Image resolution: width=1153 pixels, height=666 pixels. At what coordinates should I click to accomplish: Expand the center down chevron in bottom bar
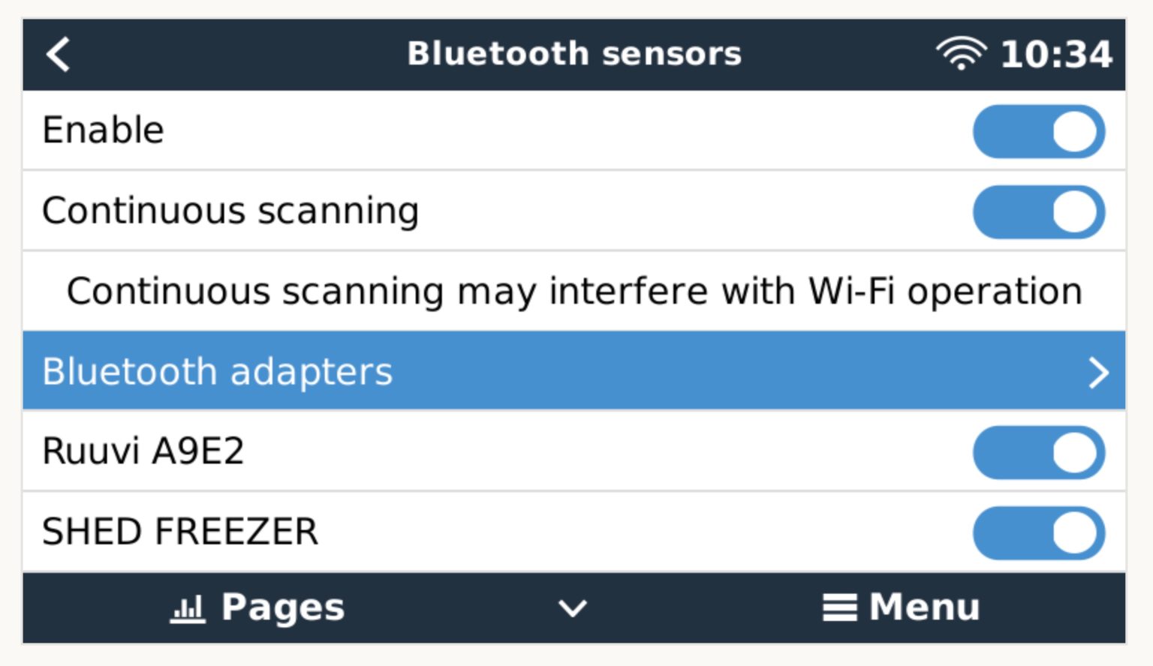click(x=573, y=609)
